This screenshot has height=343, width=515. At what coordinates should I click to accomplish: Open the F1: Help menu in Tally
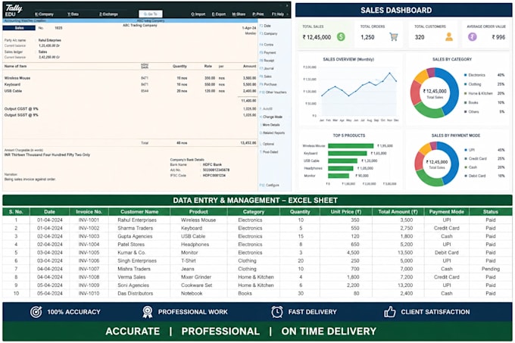(x=278, y=14)
